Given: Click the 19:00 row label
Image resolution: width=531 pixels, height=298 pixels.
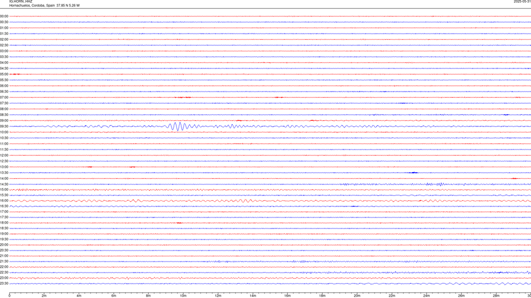Looking at the screenshot, I should [4, 234].
